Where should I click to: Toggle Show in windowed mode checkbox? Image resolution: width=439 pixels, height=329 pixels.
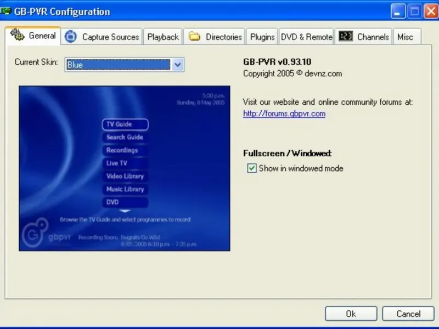point(252,168)
